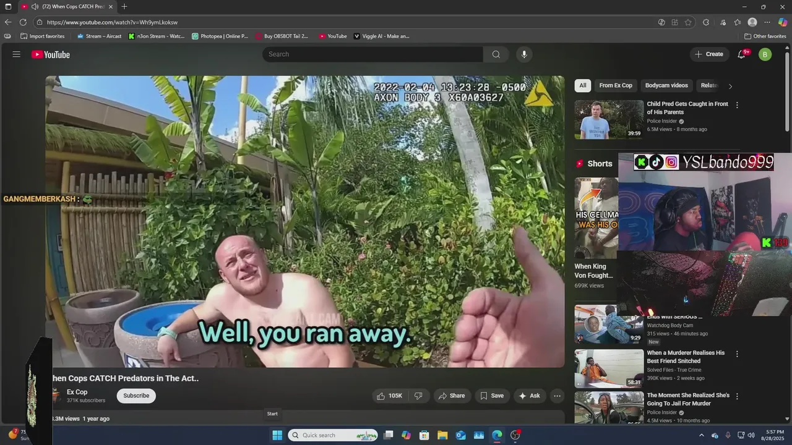Image resolution: width=792 pixels, height=445 pixels.
Task: Open the Photopea bookmark
Action: [x=220, y=36]
